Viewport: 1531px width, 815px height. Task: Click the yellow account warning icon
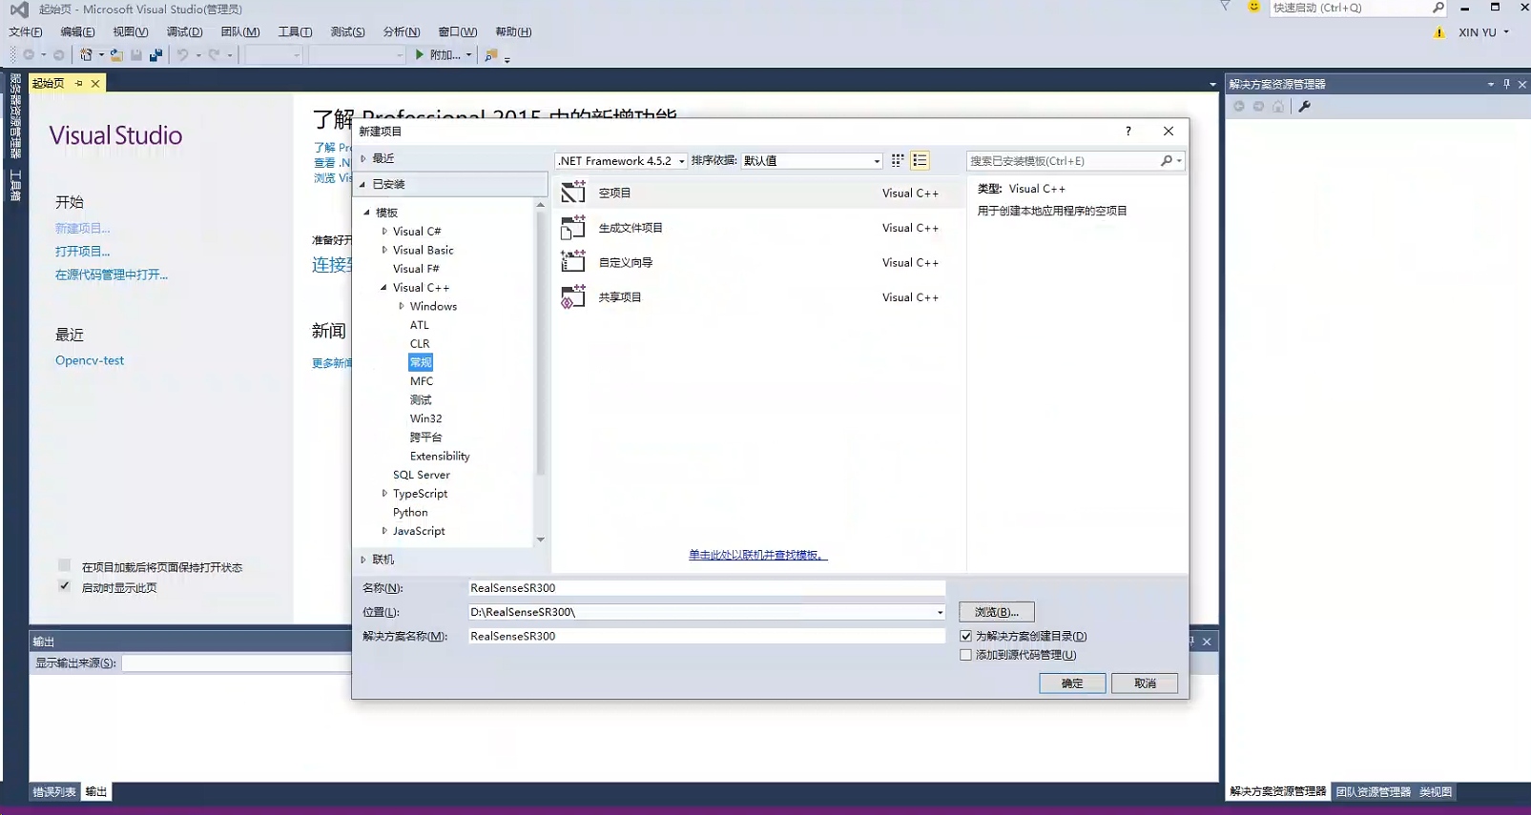(1439, 32)
